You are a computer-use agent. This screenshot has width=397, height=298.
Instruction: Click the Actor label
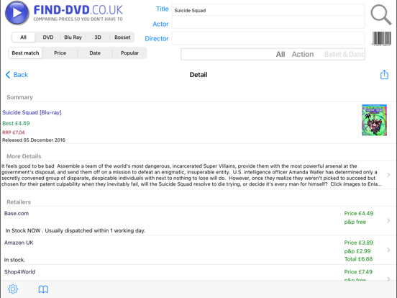point(160,24)
